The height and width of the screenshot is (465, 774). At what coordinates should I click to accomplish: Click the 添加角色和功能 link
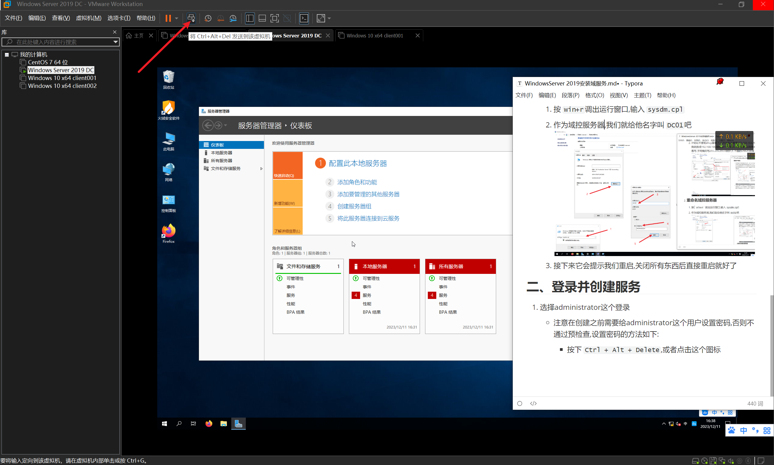(357, 182)
